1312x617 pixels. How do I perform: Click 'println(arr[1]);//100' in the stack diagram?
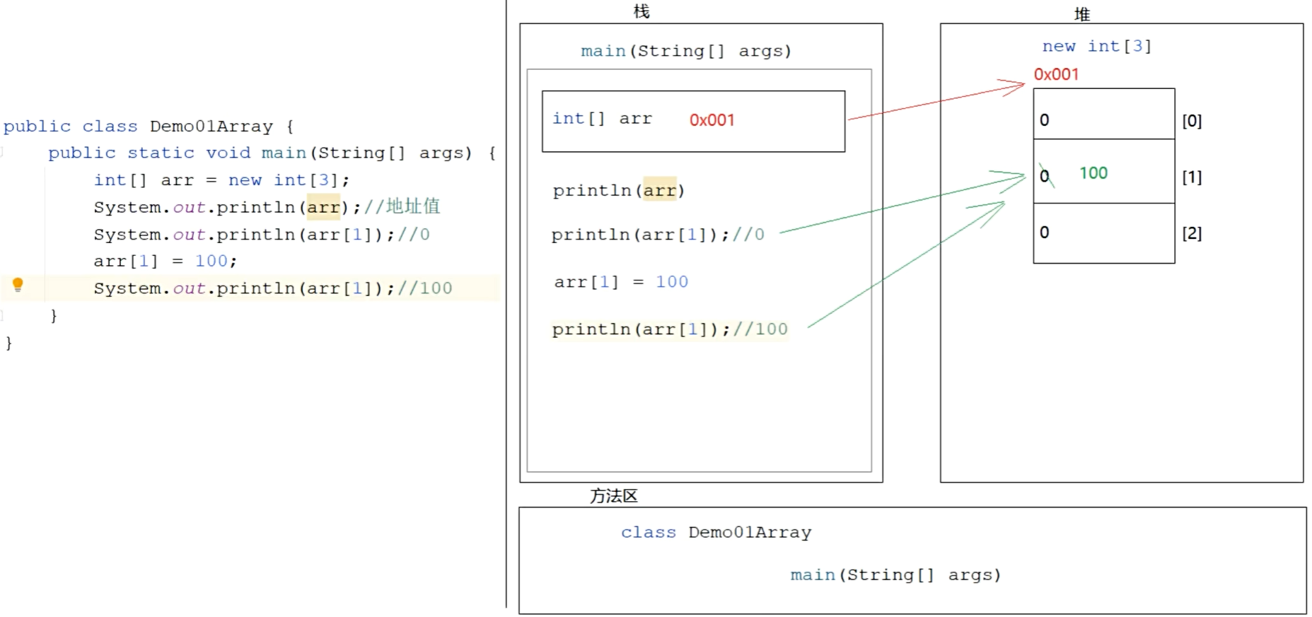pyautogui.click(x=669, y=329)
